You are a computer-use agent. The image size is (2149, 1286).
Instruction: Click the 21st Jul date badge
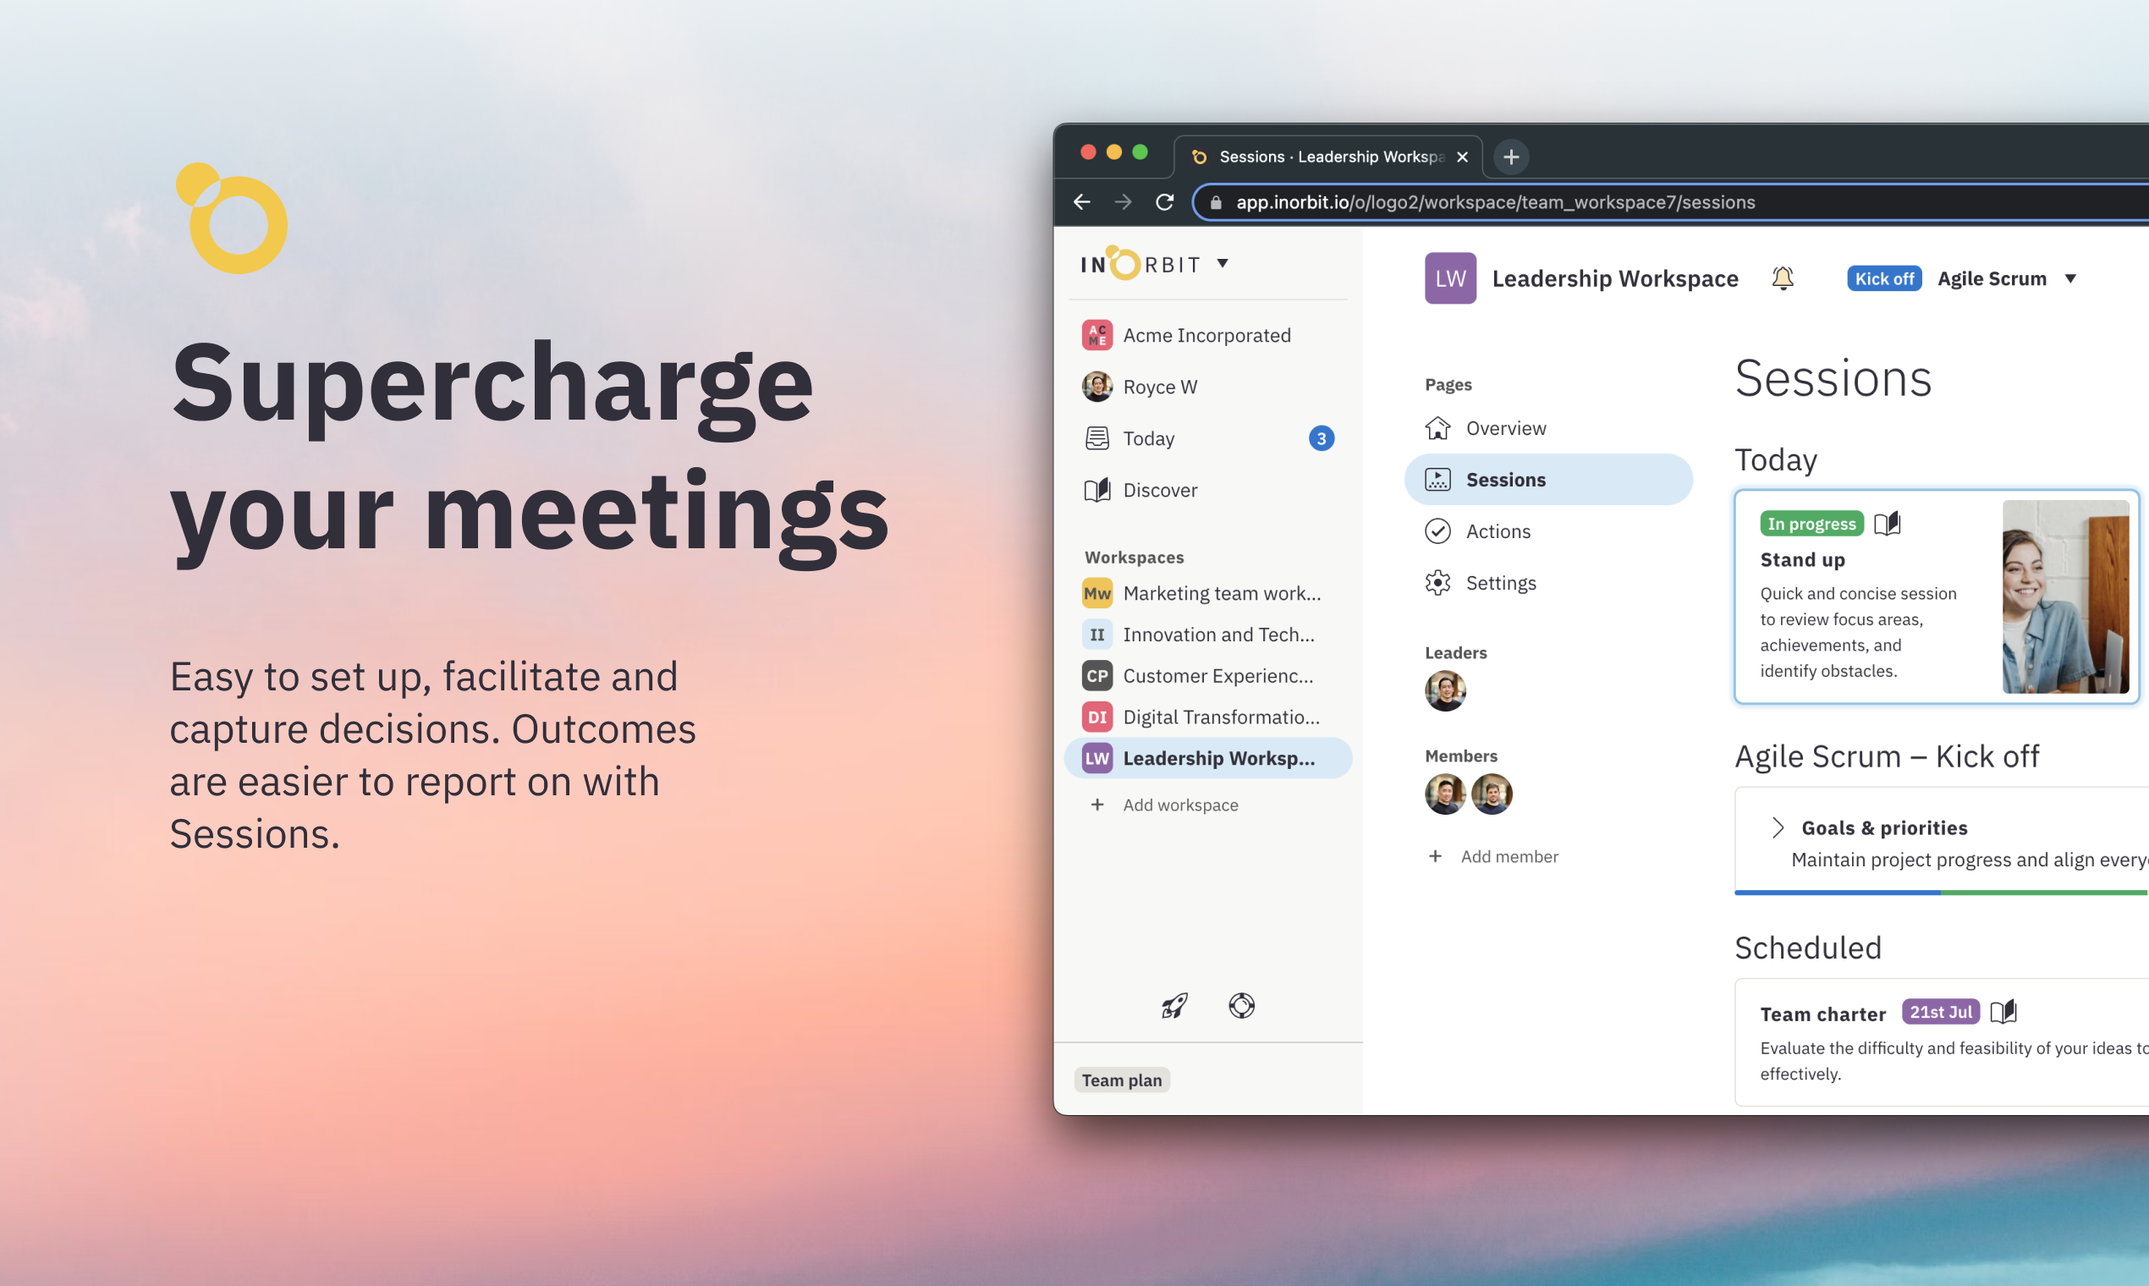coord(1940,1012)
